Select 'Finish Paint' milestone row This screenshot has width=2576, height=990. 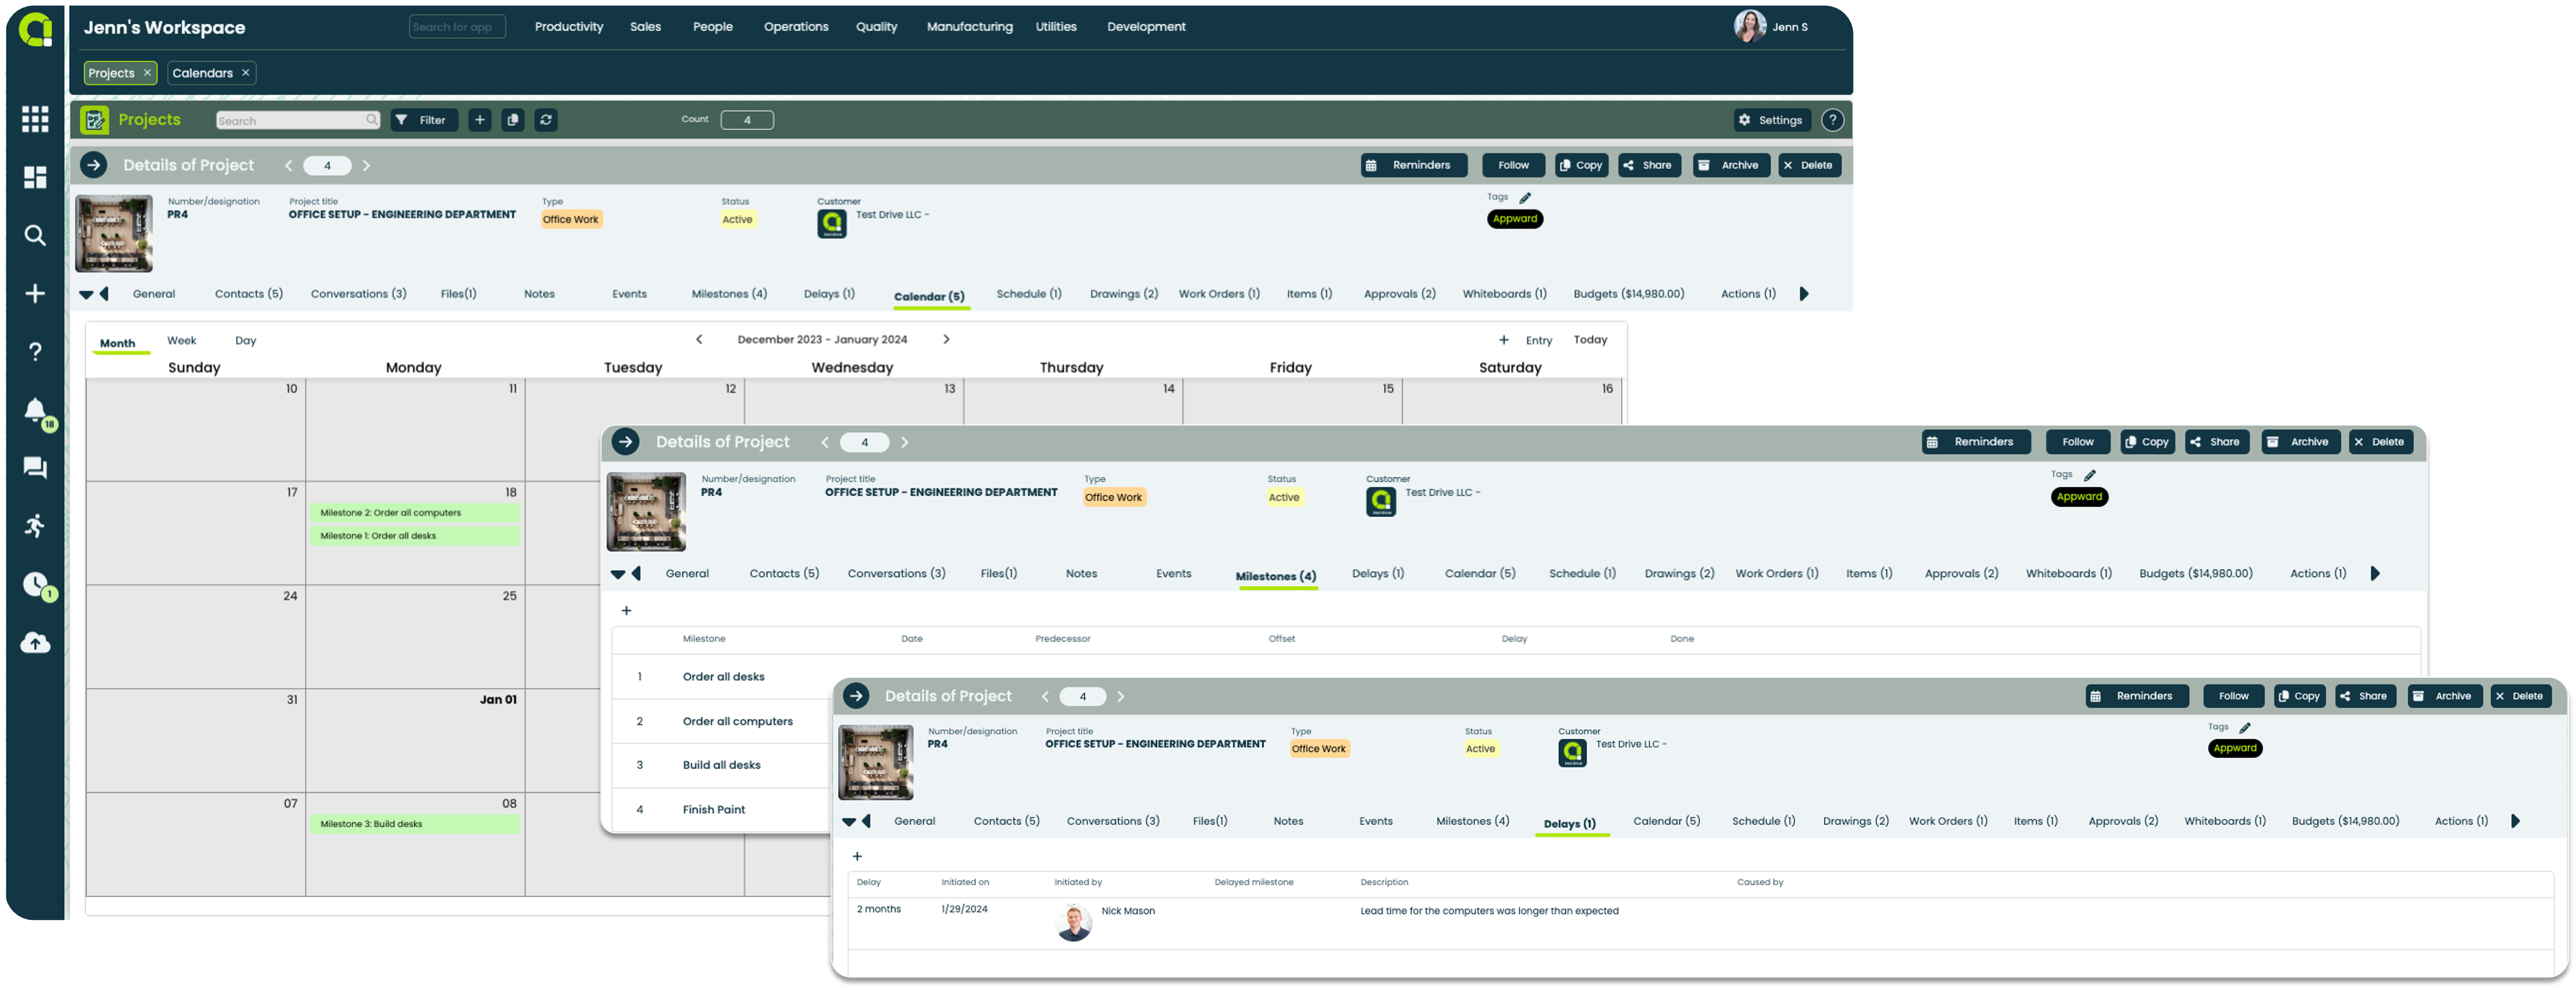pos(720,810)
